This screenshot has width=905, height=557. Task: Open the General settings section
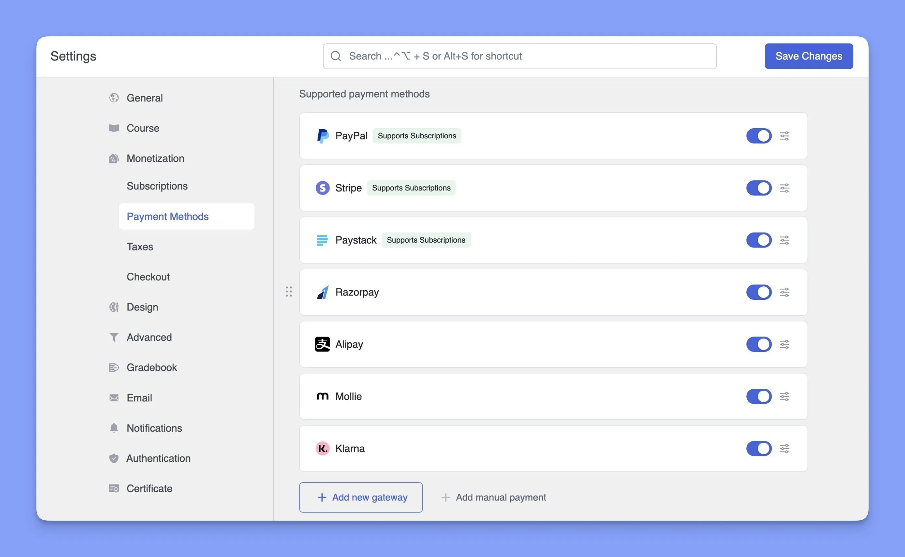[x=145, y=98]
